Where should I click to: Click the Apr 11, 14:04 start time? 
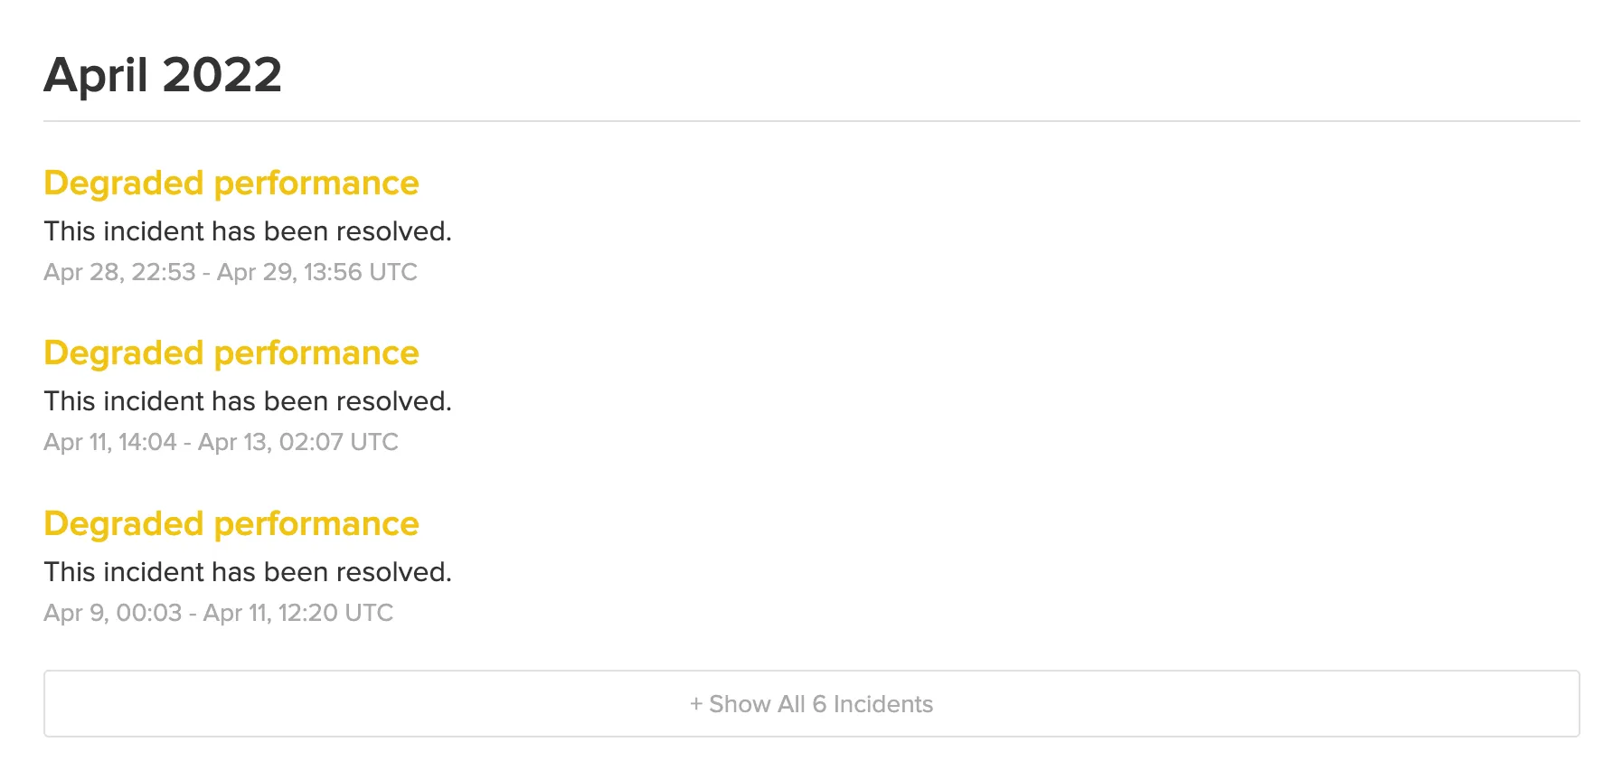(110, 442)
